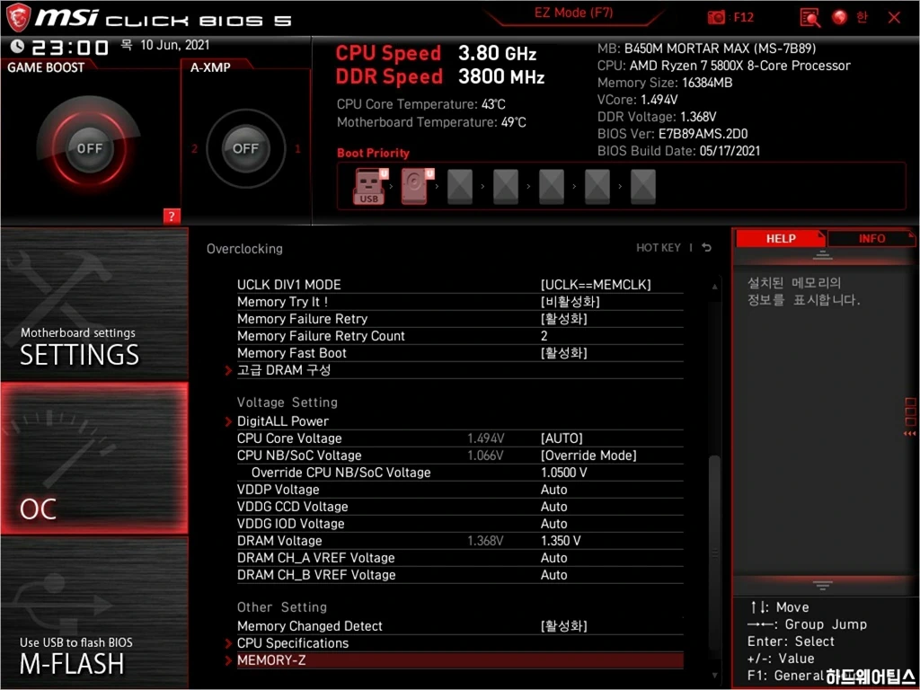Go back using the return arrow icon
This screenshot has width=920, height=690.
point(707,248)
